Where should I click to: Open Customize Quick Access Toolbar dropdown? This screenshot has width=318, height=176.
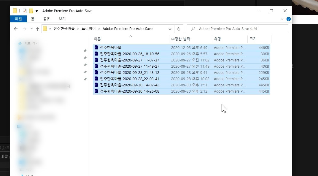[36, 11]
